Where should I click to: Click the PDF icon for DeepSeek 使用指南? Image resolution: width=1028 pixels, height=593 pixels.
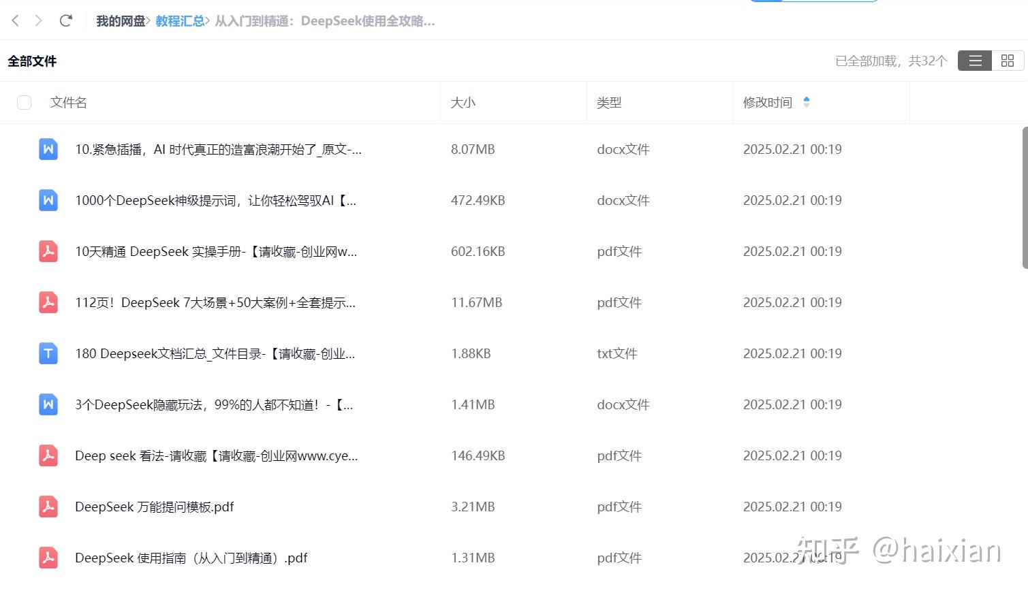48,558
